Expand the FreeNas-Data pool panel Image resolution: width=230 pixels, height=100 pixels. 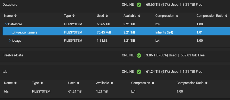pyautogui.click(x=115, y=55)
